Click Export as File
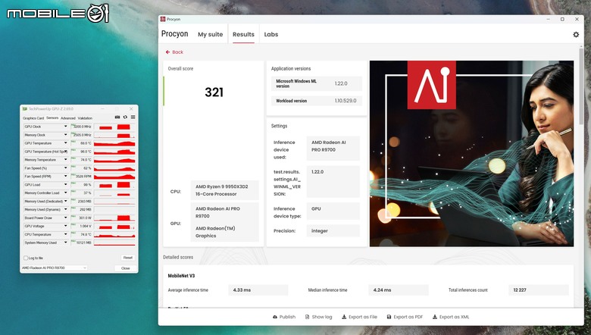Screen dimensions: 591x335 (x=359, y=317)
